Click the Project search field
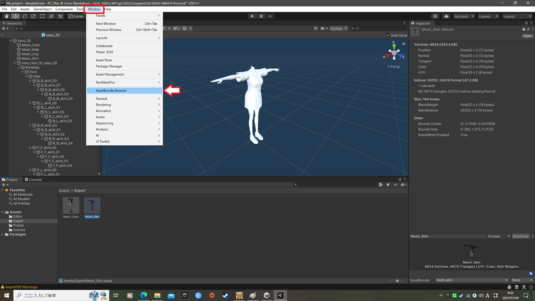535x301 pixels. tap(335, 185)
